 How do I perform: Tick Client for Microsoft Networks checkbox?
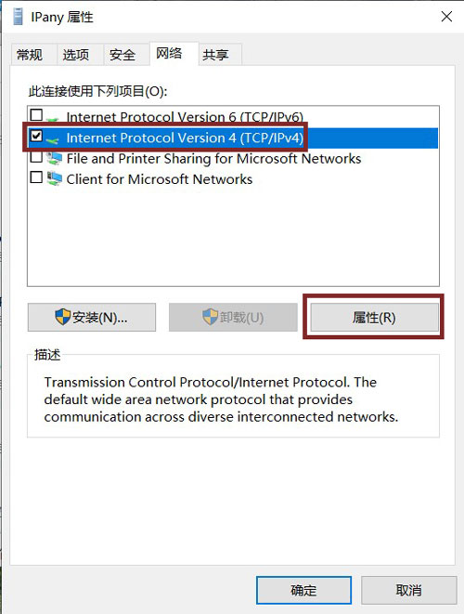click(x=36, y=177)
